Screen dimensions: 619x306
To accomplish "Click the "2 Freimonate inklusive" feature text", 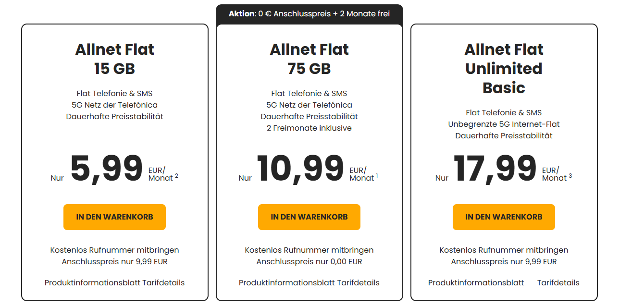I will (x=309, y=128).
